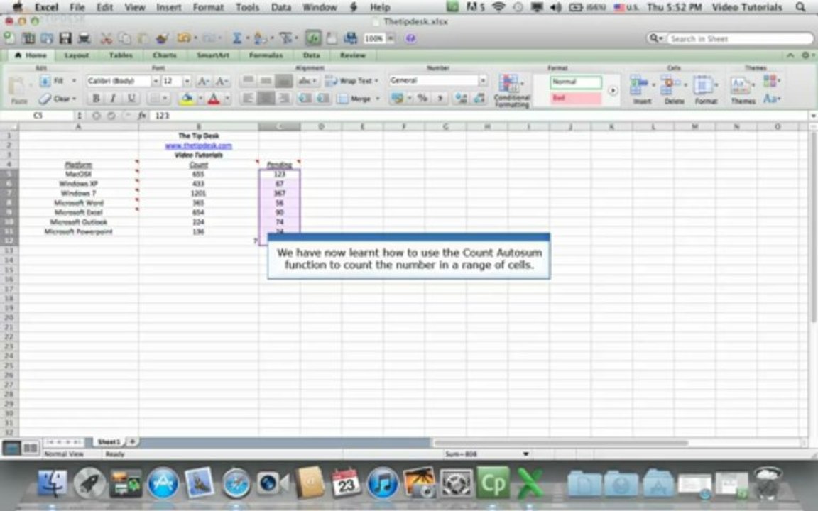Expand the cell styles gallery arrow
Screen dimensions: 818x511
pos(613,90)
